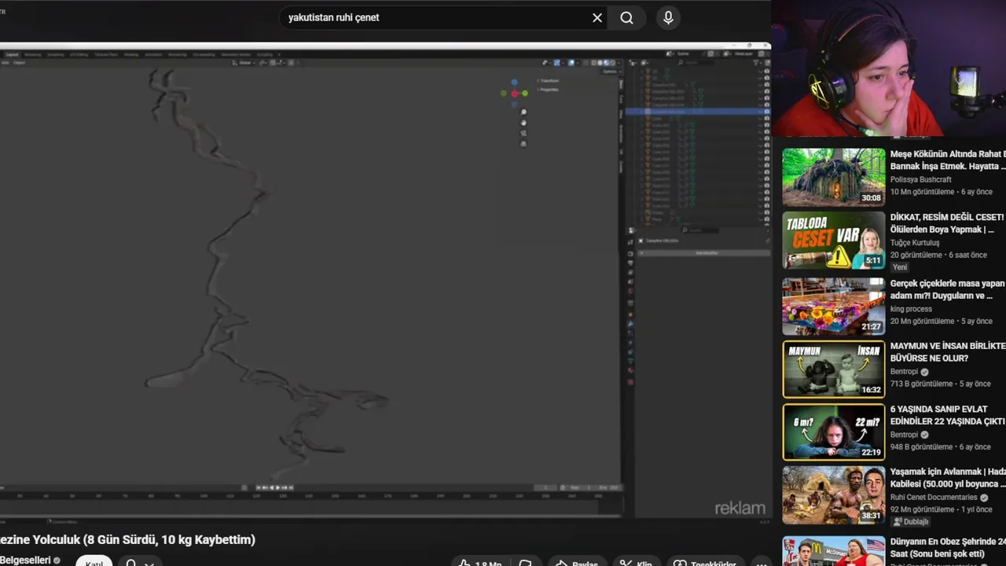Click Blender's camera view icon in the video
The height and width of the screenshot is (566, 1006).
523,133
